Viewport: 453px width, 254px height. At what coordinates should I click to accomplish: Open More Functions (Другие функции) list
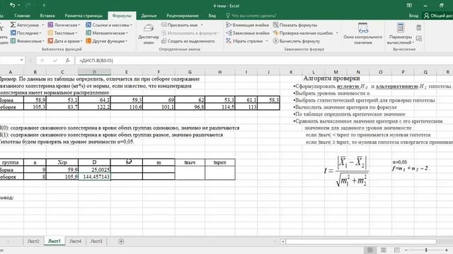pyautogui.click(x=106, y=41)
